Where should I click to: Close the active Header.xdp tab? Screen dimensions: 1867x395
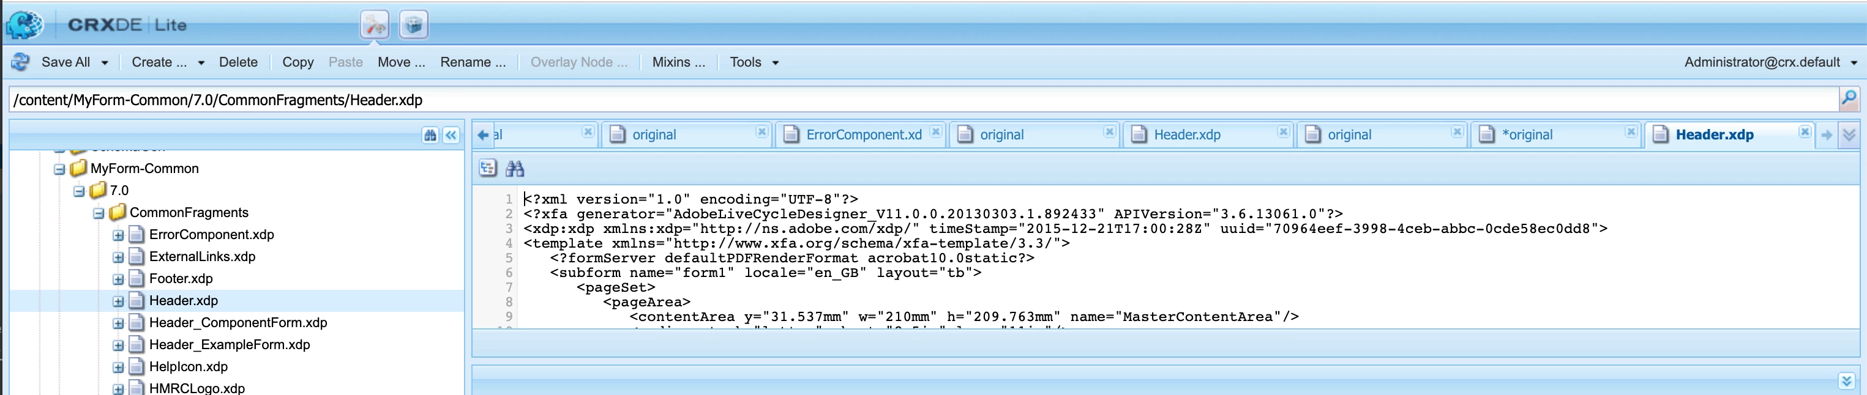point(1805,131)
